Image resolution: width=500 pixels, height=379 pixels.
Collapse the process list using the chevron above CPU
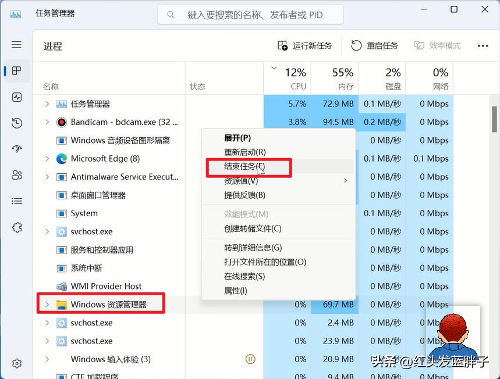274,67
